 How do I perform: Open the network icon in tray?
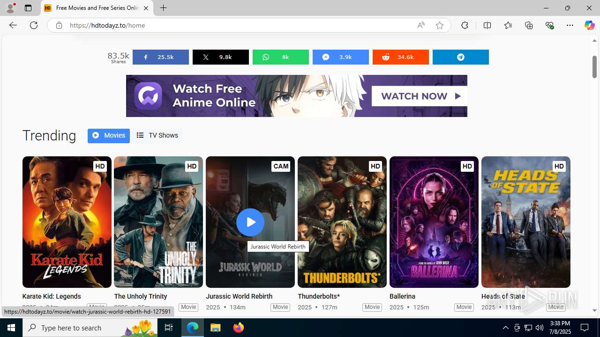pyautogui.click(x=528, y=328)
